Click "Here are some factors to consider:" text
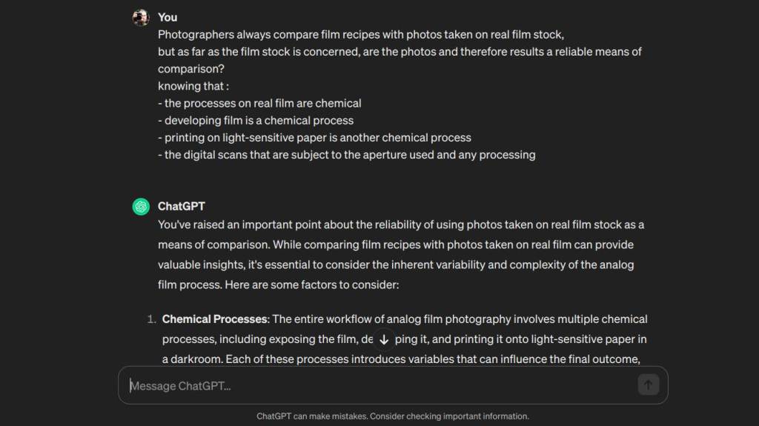The height and width of the screenshot is (426, 759). coord(312,284)
